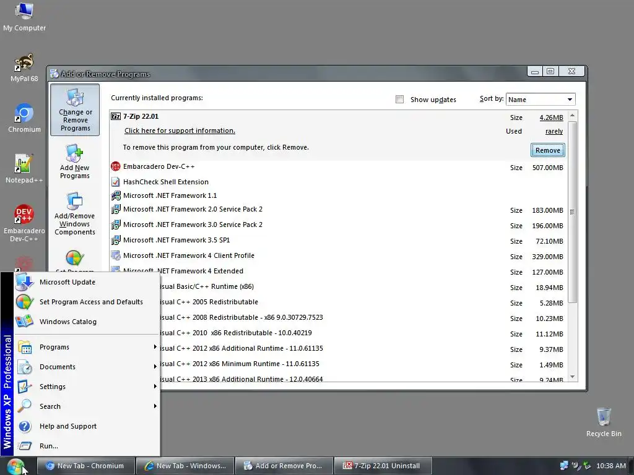Open My Computer desktop icon
This screenshot has width=634, height=475.
click(24, 17)
